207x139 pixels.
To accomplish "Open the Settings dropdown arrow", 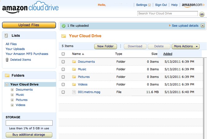I will point(149,5).
